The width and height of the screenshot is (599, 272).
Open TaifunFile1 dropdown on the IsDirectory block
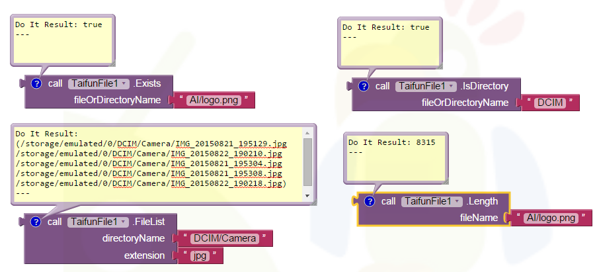pos(426,86)
